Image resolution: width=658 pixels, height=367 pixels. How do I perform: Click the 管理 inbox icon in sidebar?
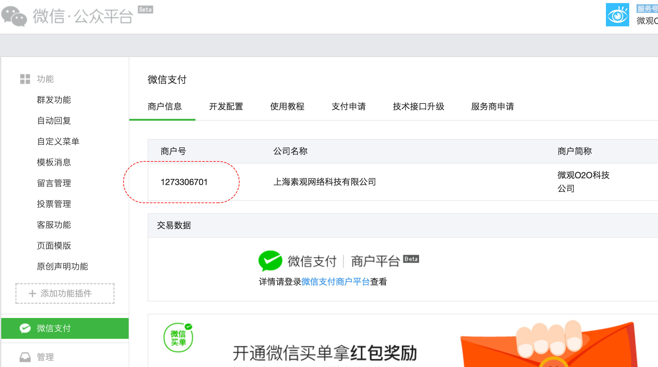[x=25, y=357]
